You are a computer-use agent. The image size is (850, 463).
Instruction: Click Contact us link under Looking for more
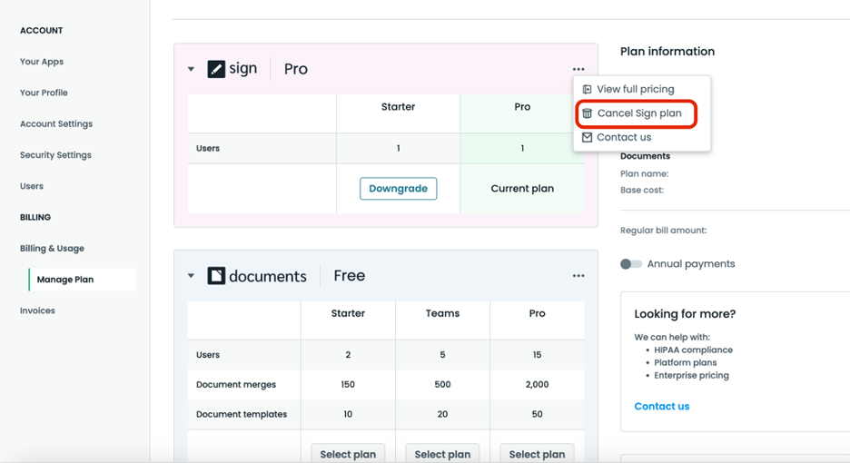click(x=661, y=407)
